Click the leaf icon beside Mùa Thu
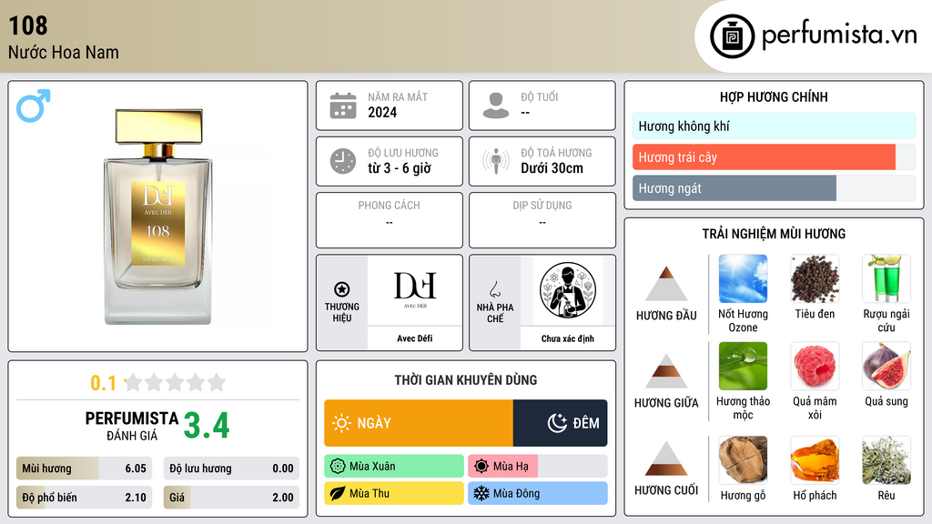This screenshot has height=524, width=932. pyautogui.click(x=338, y=494)
